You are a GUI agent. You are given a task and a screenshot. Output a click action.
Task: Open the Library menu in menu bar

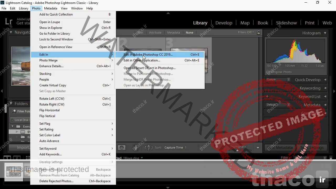click(x=24, y=8)
